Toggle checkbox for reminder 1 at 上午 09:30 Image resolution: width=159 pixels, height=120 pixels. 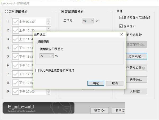point(15,22)
